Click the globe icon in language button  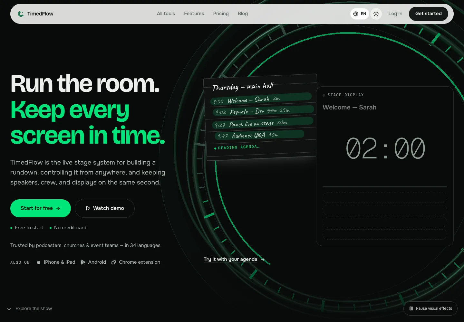pos(356,14)
